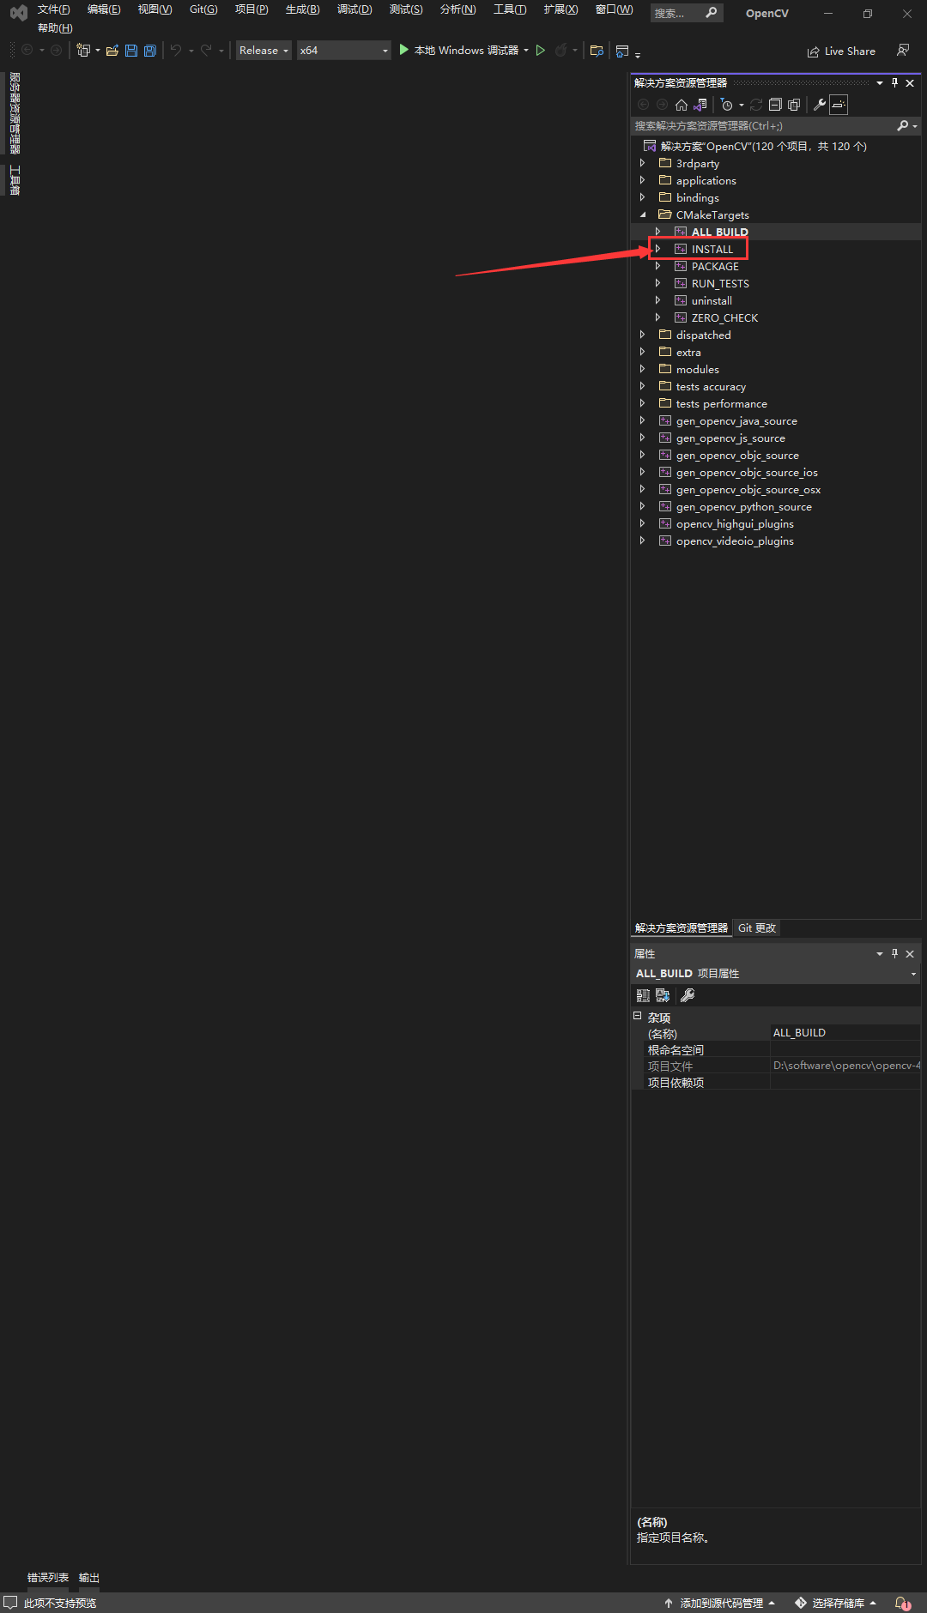Click the Solution Explorer search field

762,126
